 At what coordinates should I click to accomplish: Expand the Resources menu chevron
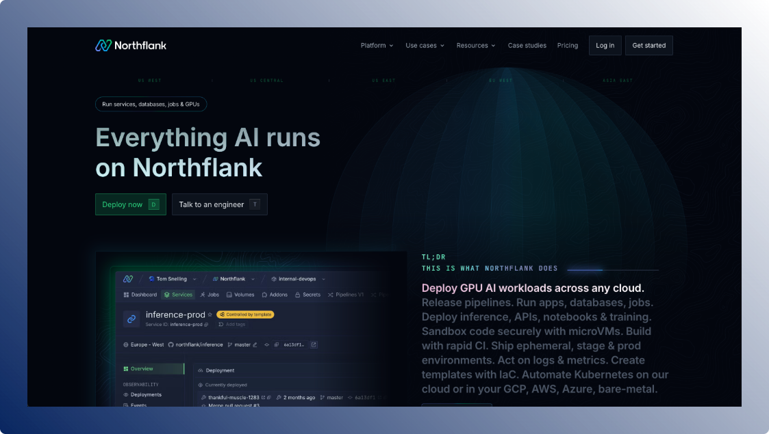pos(493,46)
